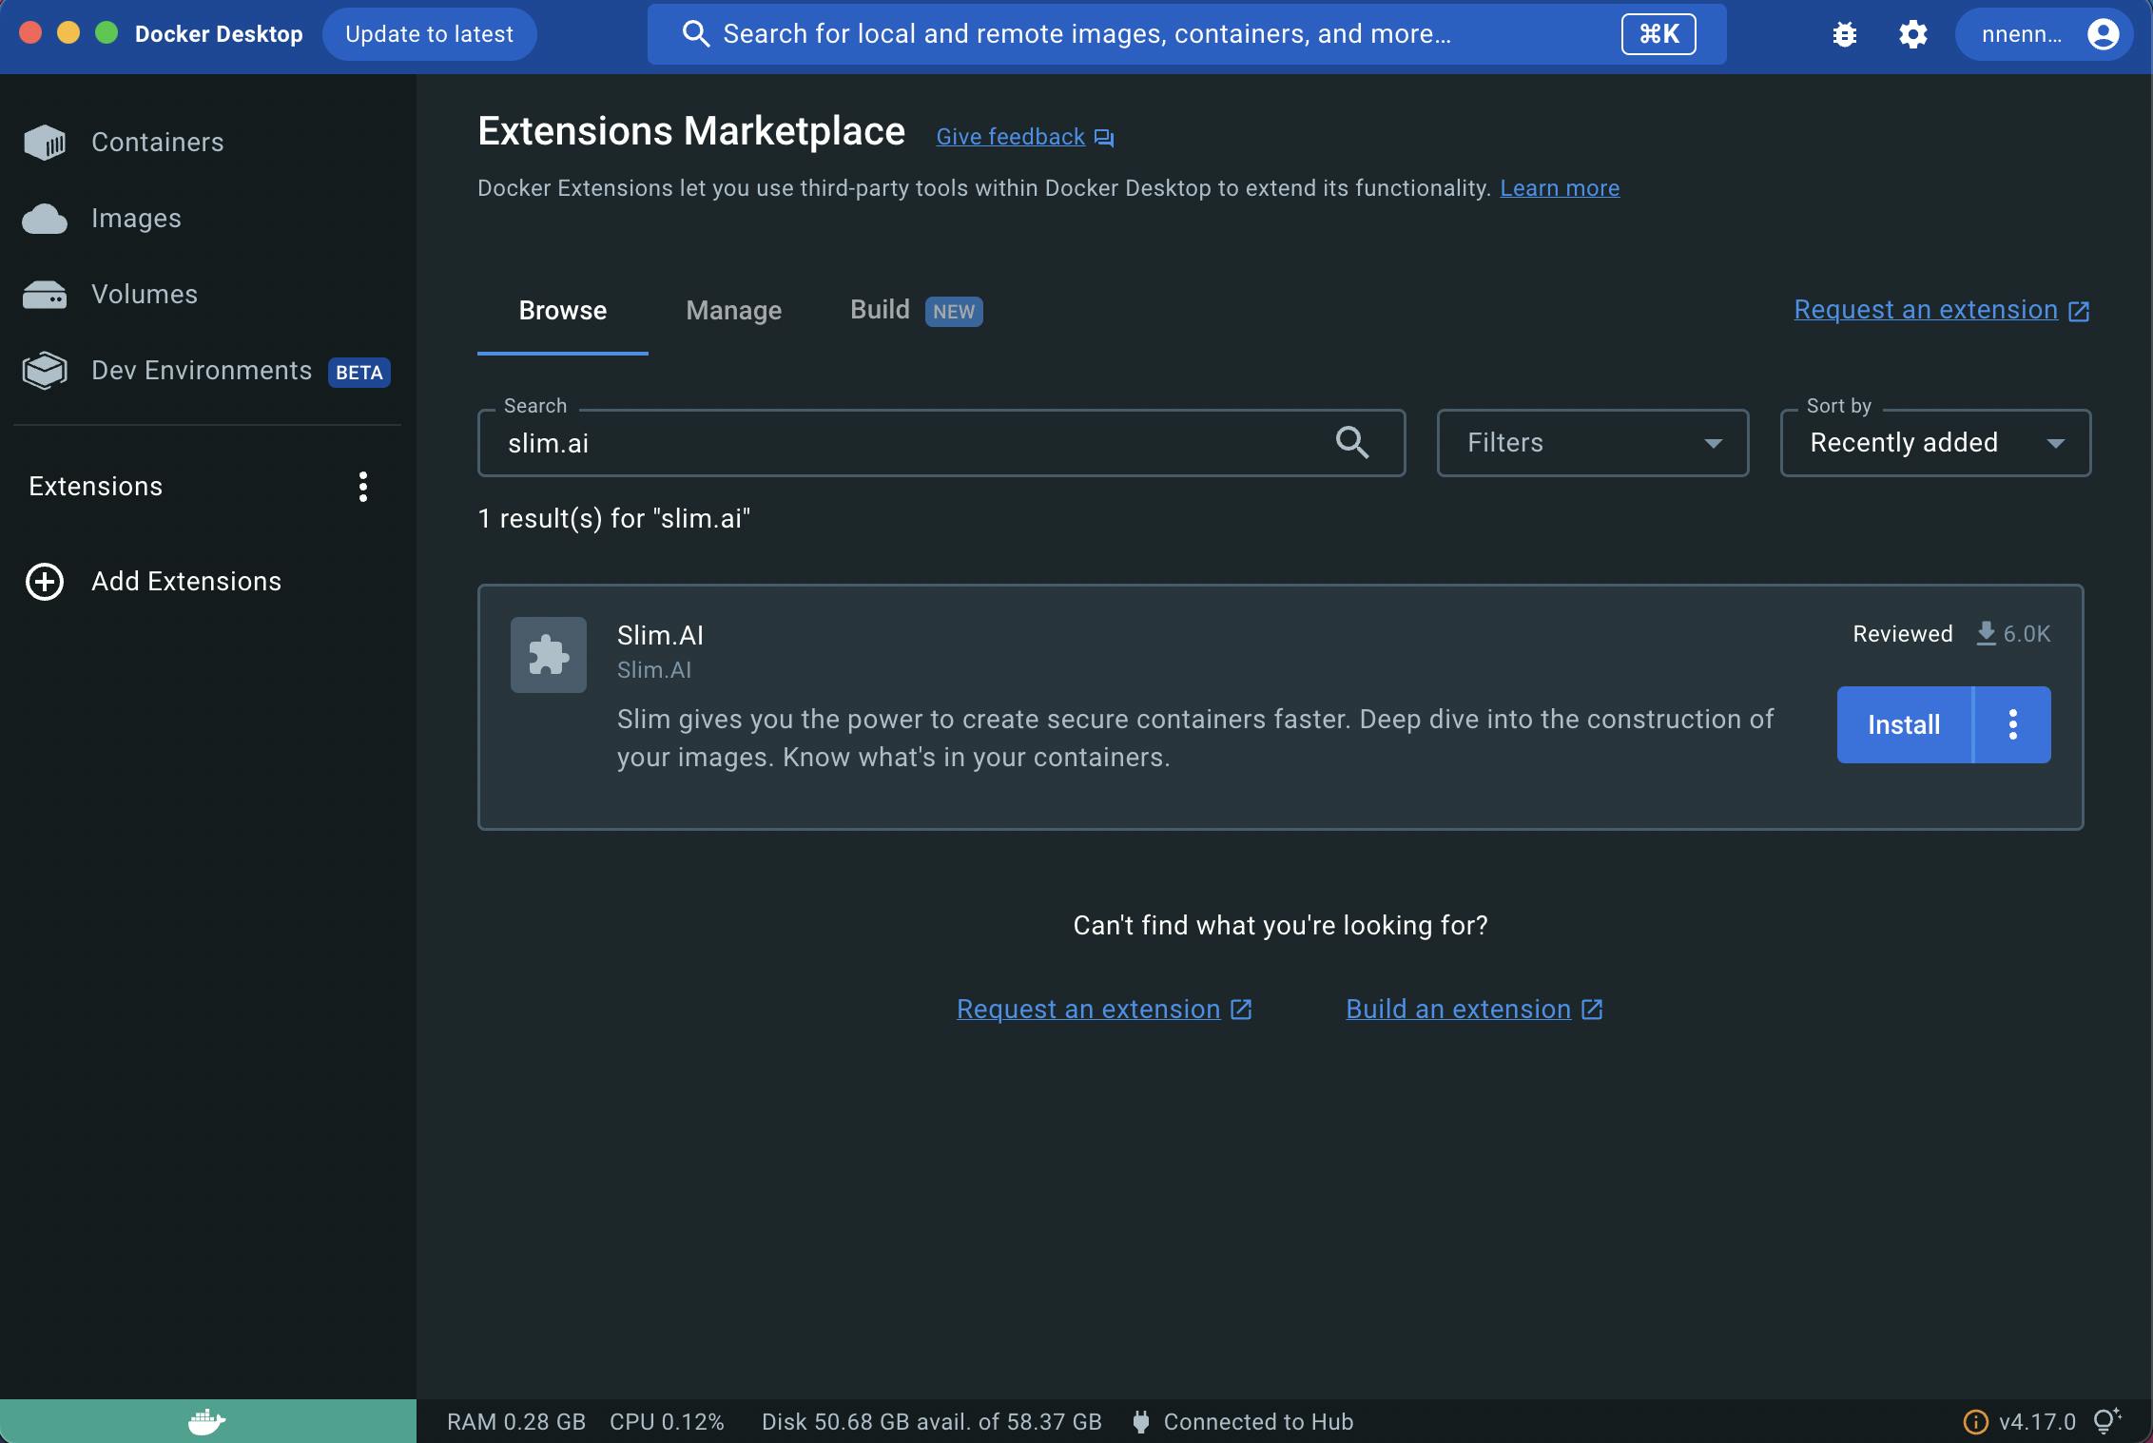
Task: Click the download count icon on Slim.AI
Action: (1987, 633)
